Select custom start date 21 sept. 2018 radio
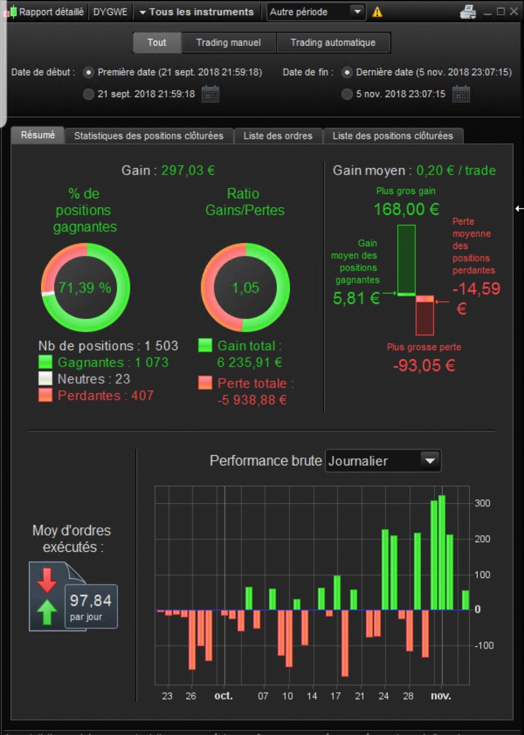 click(88, 94)
